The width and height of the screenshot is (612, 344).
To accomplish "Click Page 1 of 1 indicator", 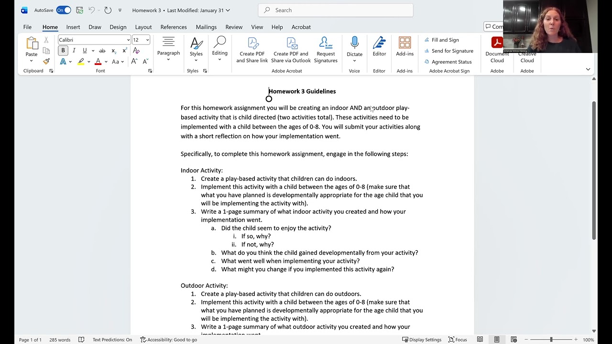I will point(30,340).
